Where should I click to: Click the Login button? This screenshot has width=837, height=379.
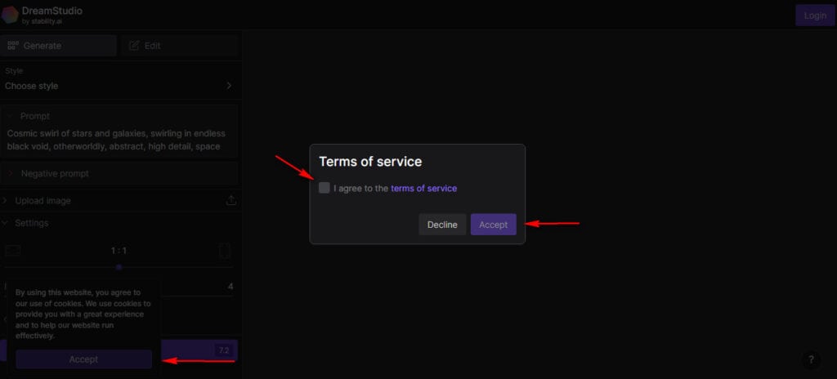click(x=815, y=15)
